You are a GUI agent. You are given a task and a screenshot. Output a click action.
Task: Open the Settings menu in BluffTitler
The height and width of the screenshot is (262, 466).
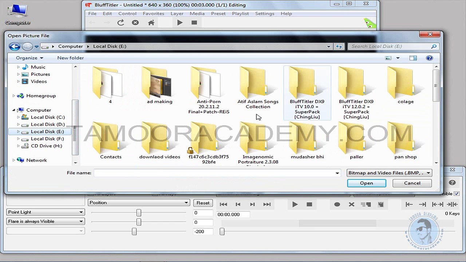[x=265, y=13]
